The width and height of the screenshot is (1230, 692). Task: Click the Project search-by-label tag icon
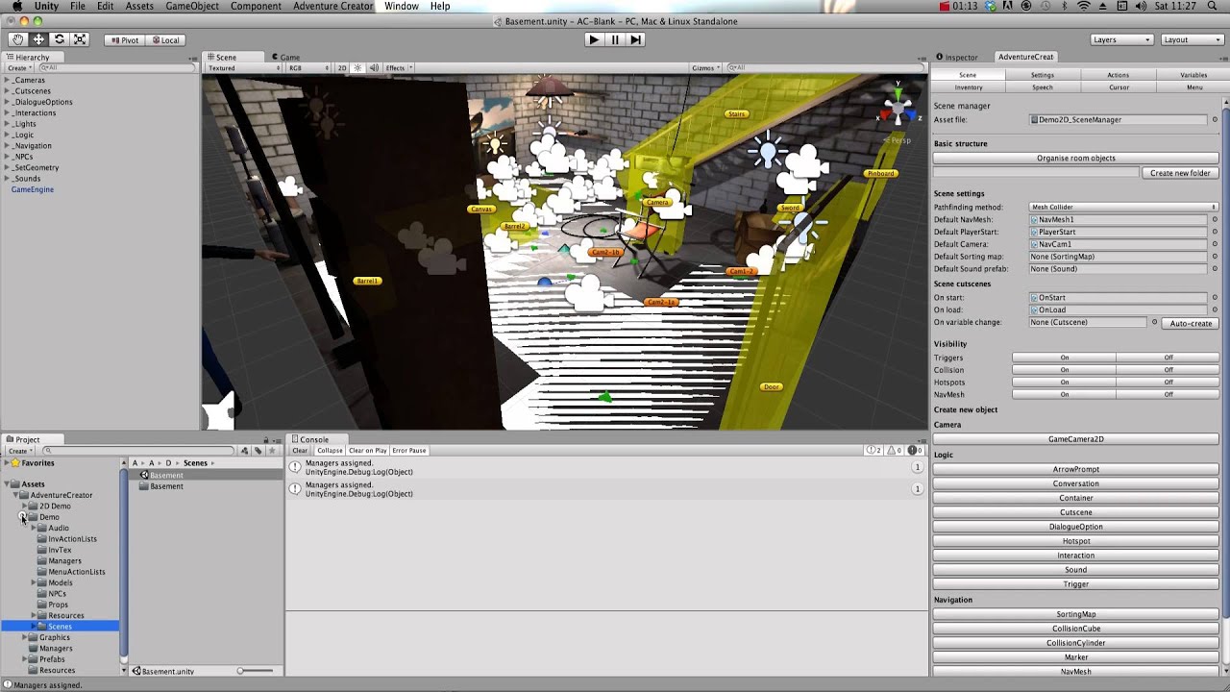[258, 451]
